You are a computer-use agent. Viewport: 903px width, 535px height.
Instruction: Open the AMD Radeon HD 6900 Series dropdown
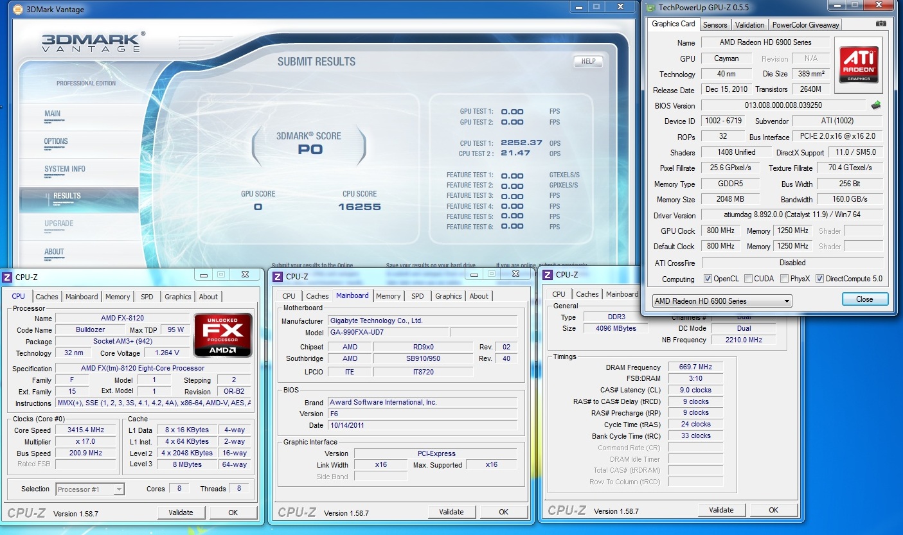pyautogui.click(x=722, y=301)
